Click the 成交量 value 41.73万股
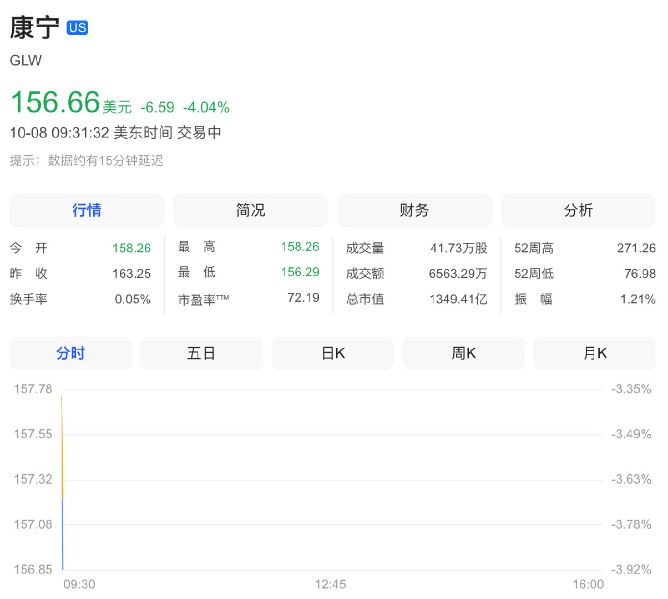668x599 pixels. [x=459, y=248]
